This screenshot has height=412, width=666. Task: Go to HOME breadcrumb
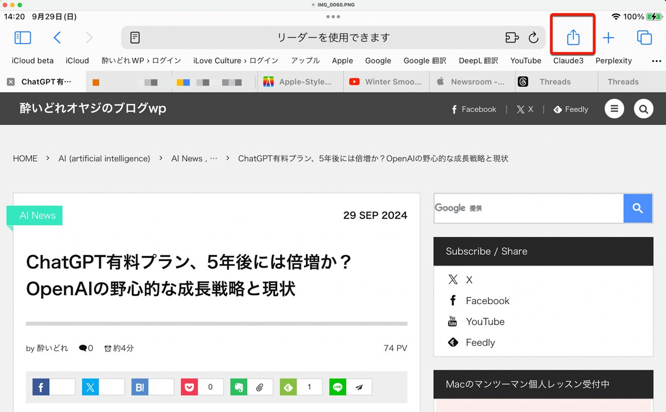point(25,159)
